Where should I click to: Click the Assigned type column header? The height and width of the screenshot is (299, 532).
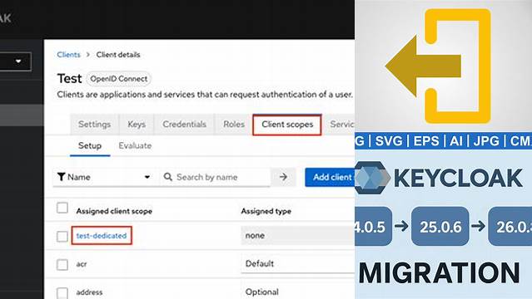pos(266,211)
